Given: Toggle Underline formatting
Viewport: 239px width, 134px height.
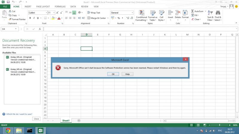Looking at the screenshot, I should coord(38,18).
